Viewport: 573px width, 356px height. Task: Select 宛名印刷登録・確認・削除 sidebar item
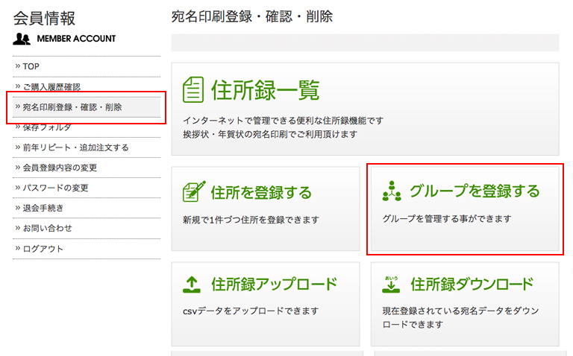(x=72, y=107)
